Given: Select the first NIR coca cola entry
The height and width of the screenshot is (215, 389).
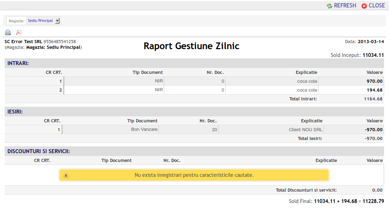Looking at the screenshot, I should click(194, 81).
